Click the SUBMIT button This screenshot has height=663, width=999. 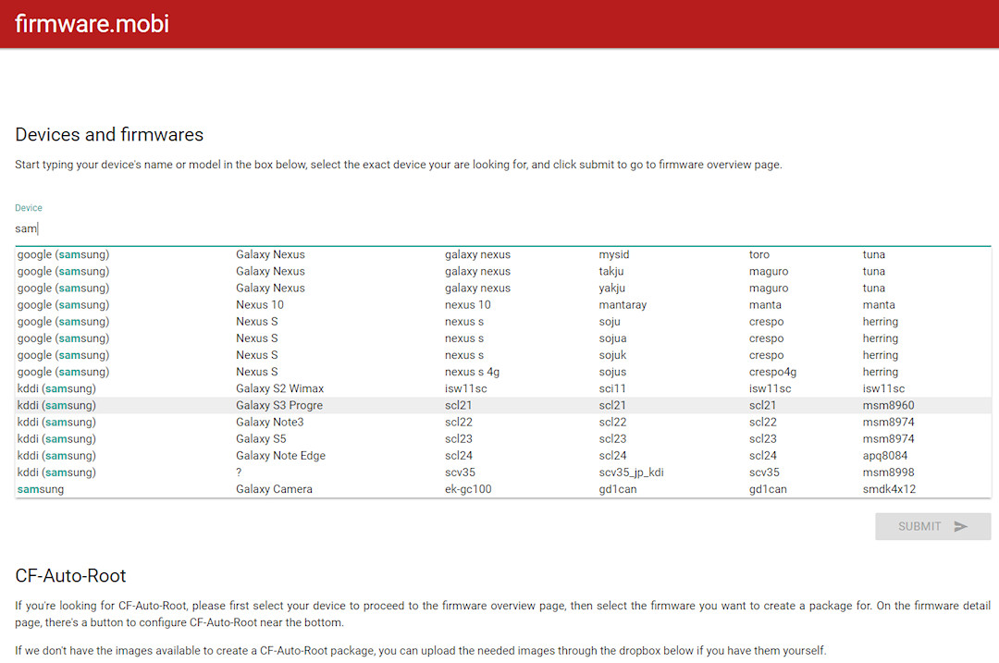932,527
